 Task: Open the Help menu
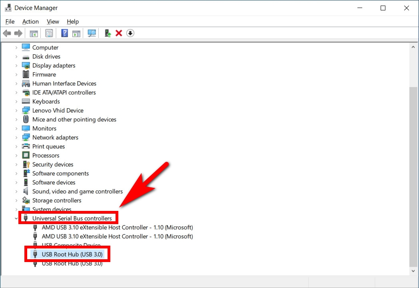point(73,22)
